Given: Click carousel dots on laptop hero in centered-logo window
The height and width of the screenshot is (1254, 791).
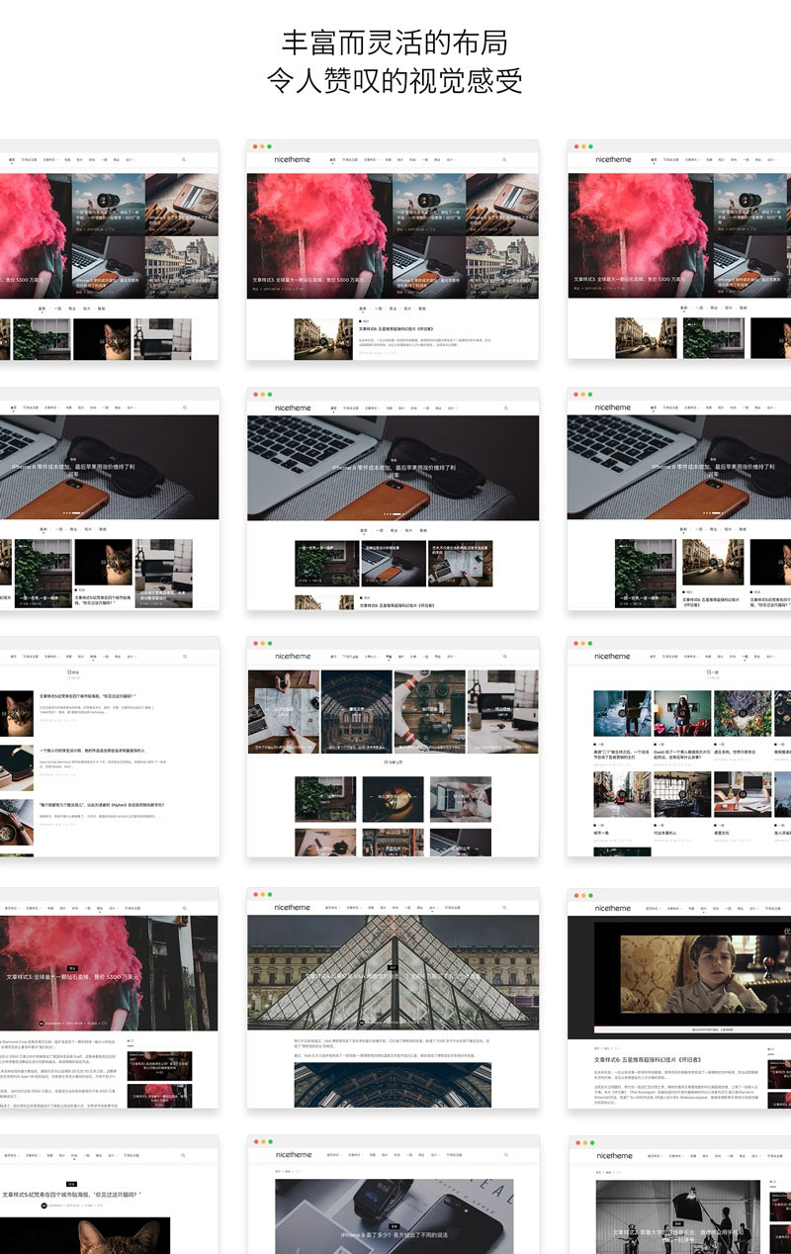Looking at the screenshot, I should pyautogui.click(x=393, y=514).
